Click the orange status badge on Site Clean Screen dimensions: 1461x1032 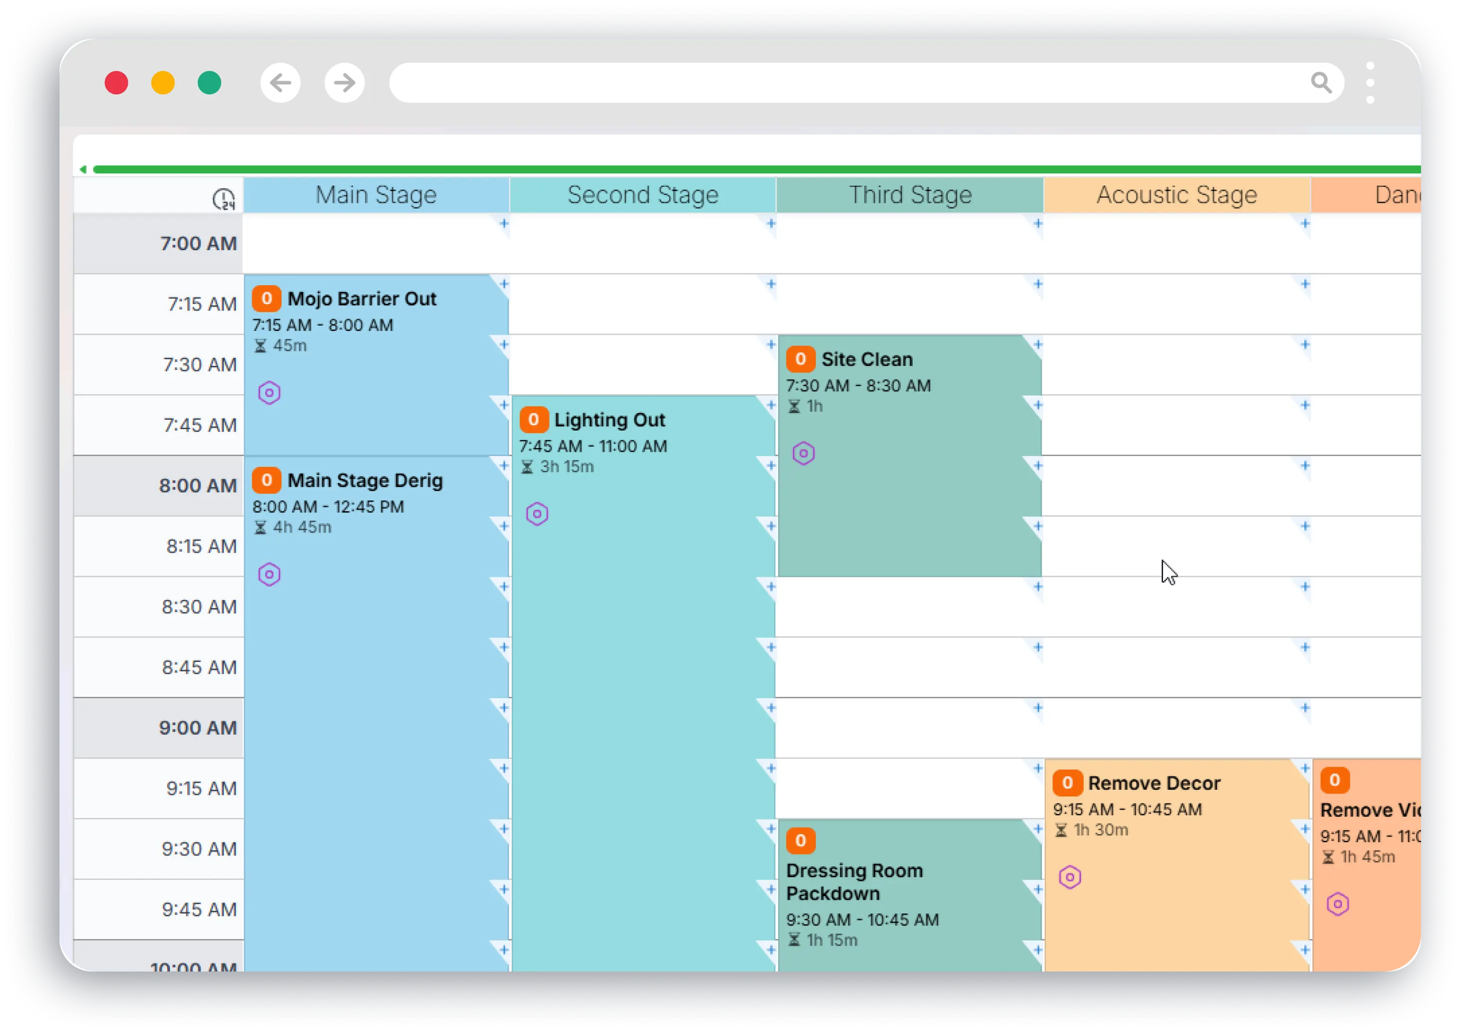tap(801, 359)
